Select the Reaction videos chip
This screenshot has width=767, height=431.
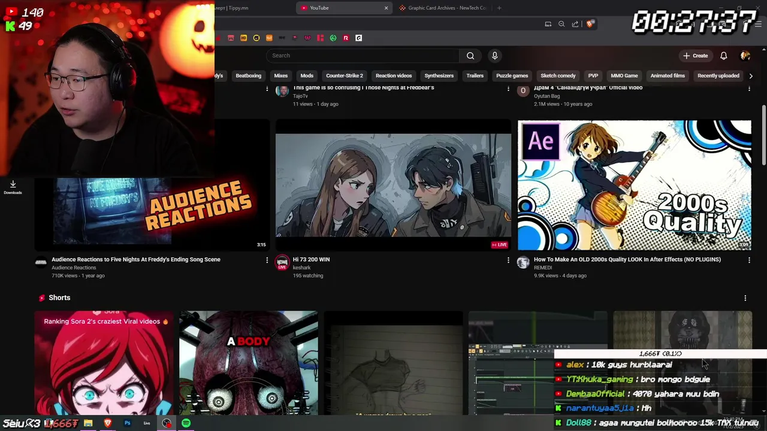(x=394, y=75)
